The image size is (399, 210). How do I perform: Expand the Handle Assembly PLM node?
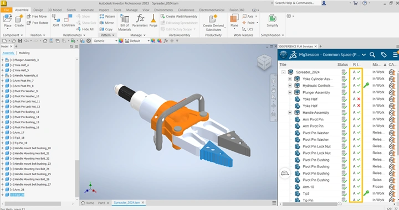click(x=290, y=113)
